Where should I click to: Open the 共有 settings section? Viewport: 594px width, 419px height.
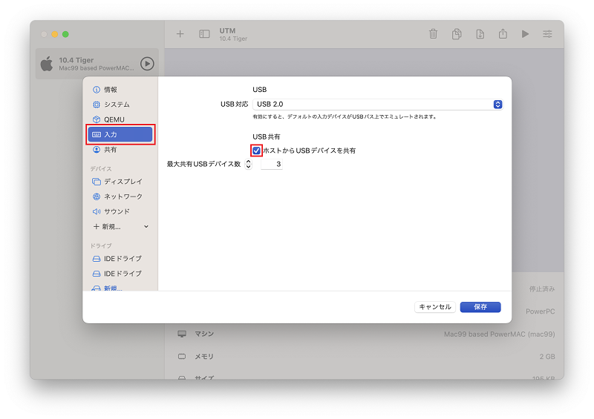(120, 150)
